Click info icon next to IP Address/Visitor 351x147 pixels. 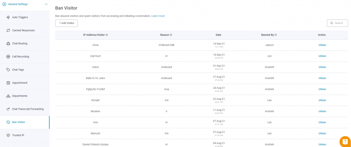[107, 35]
